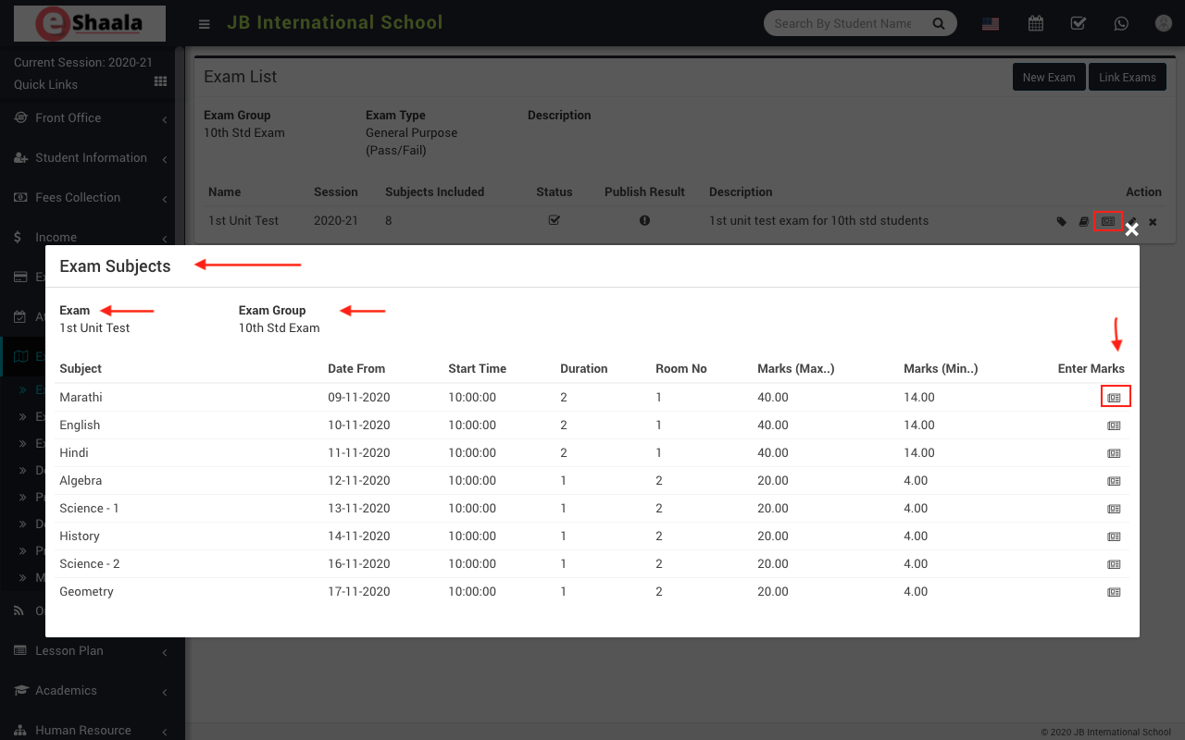The height and width of the screenshot is (740, 1185).
Task: Open Enter Marks for Geometry subject
Action: click(1114, 592)
